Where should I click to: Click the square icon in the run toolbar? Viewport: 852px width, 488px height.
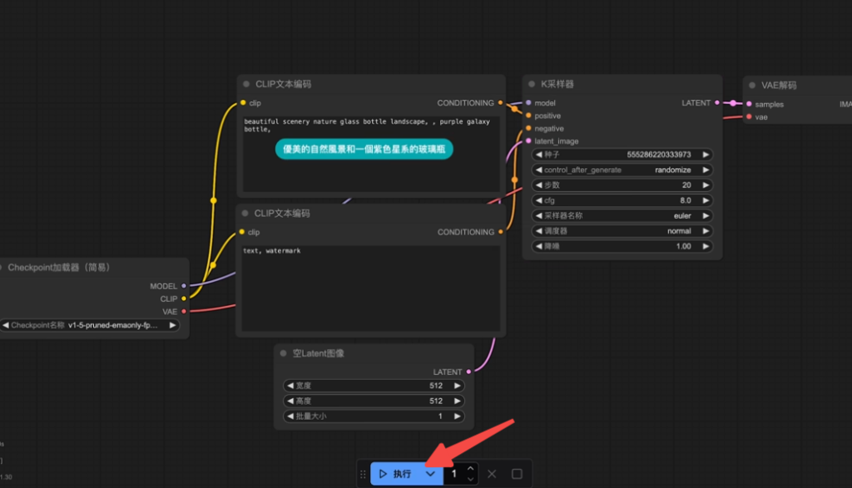pyautogui.click(x=517, y=474)
